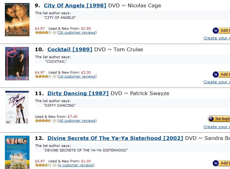
Task: View the 16 customer reviews for Cocktail
Action: [77, 76]
